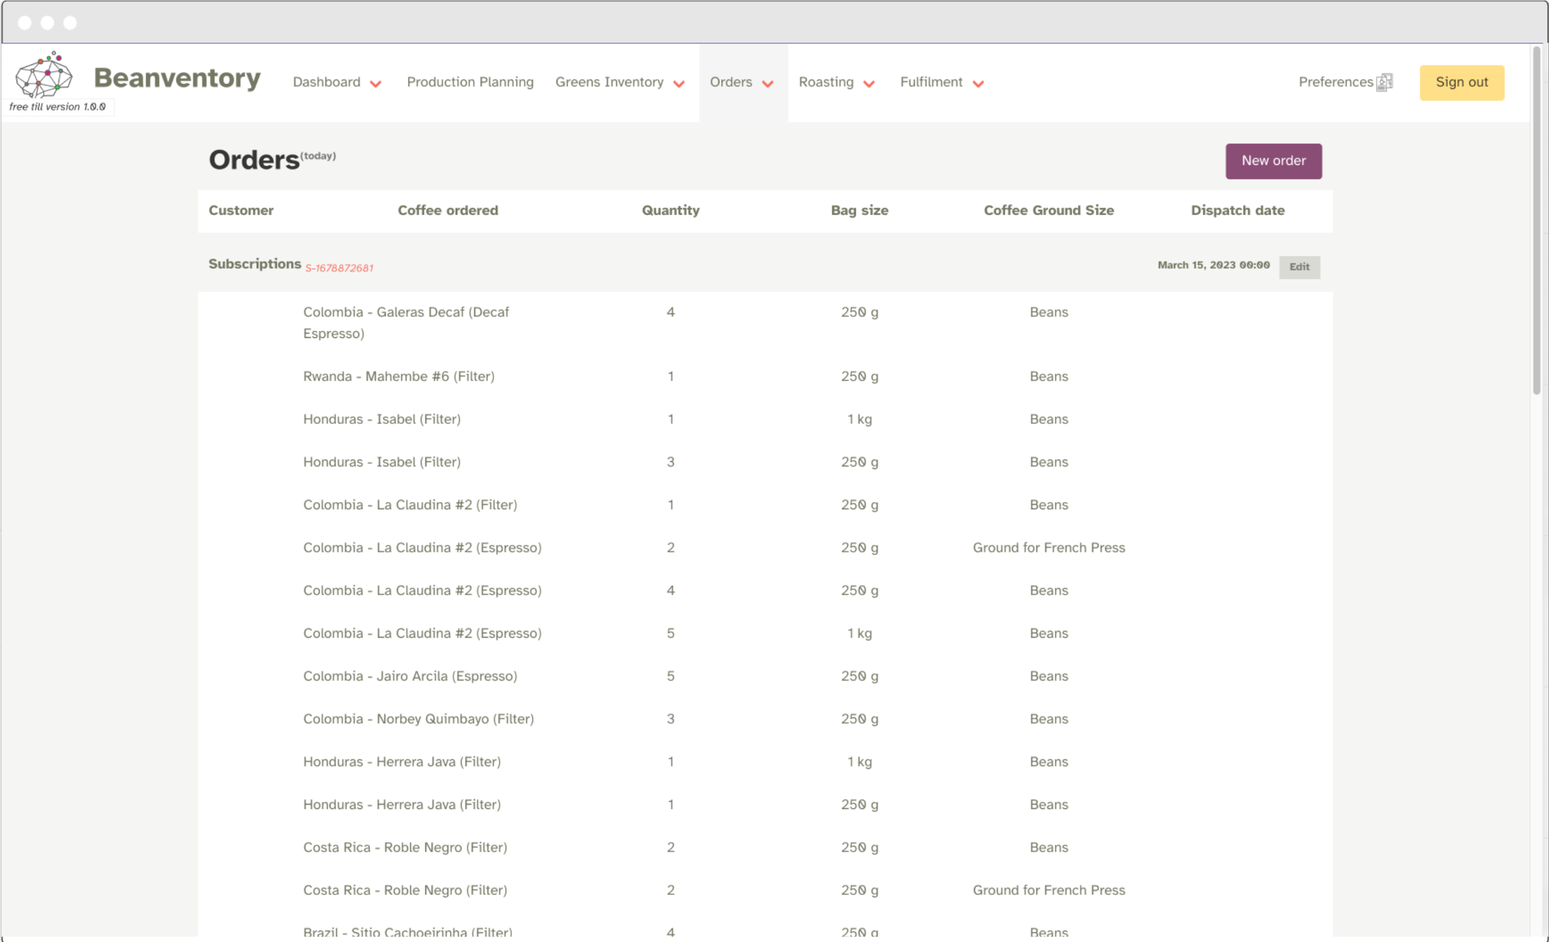Select Honduras - Isabel (Filter) 1 kg row
Image resolution: width=1549 pixels, height=942 pixels.
point(765,419)
